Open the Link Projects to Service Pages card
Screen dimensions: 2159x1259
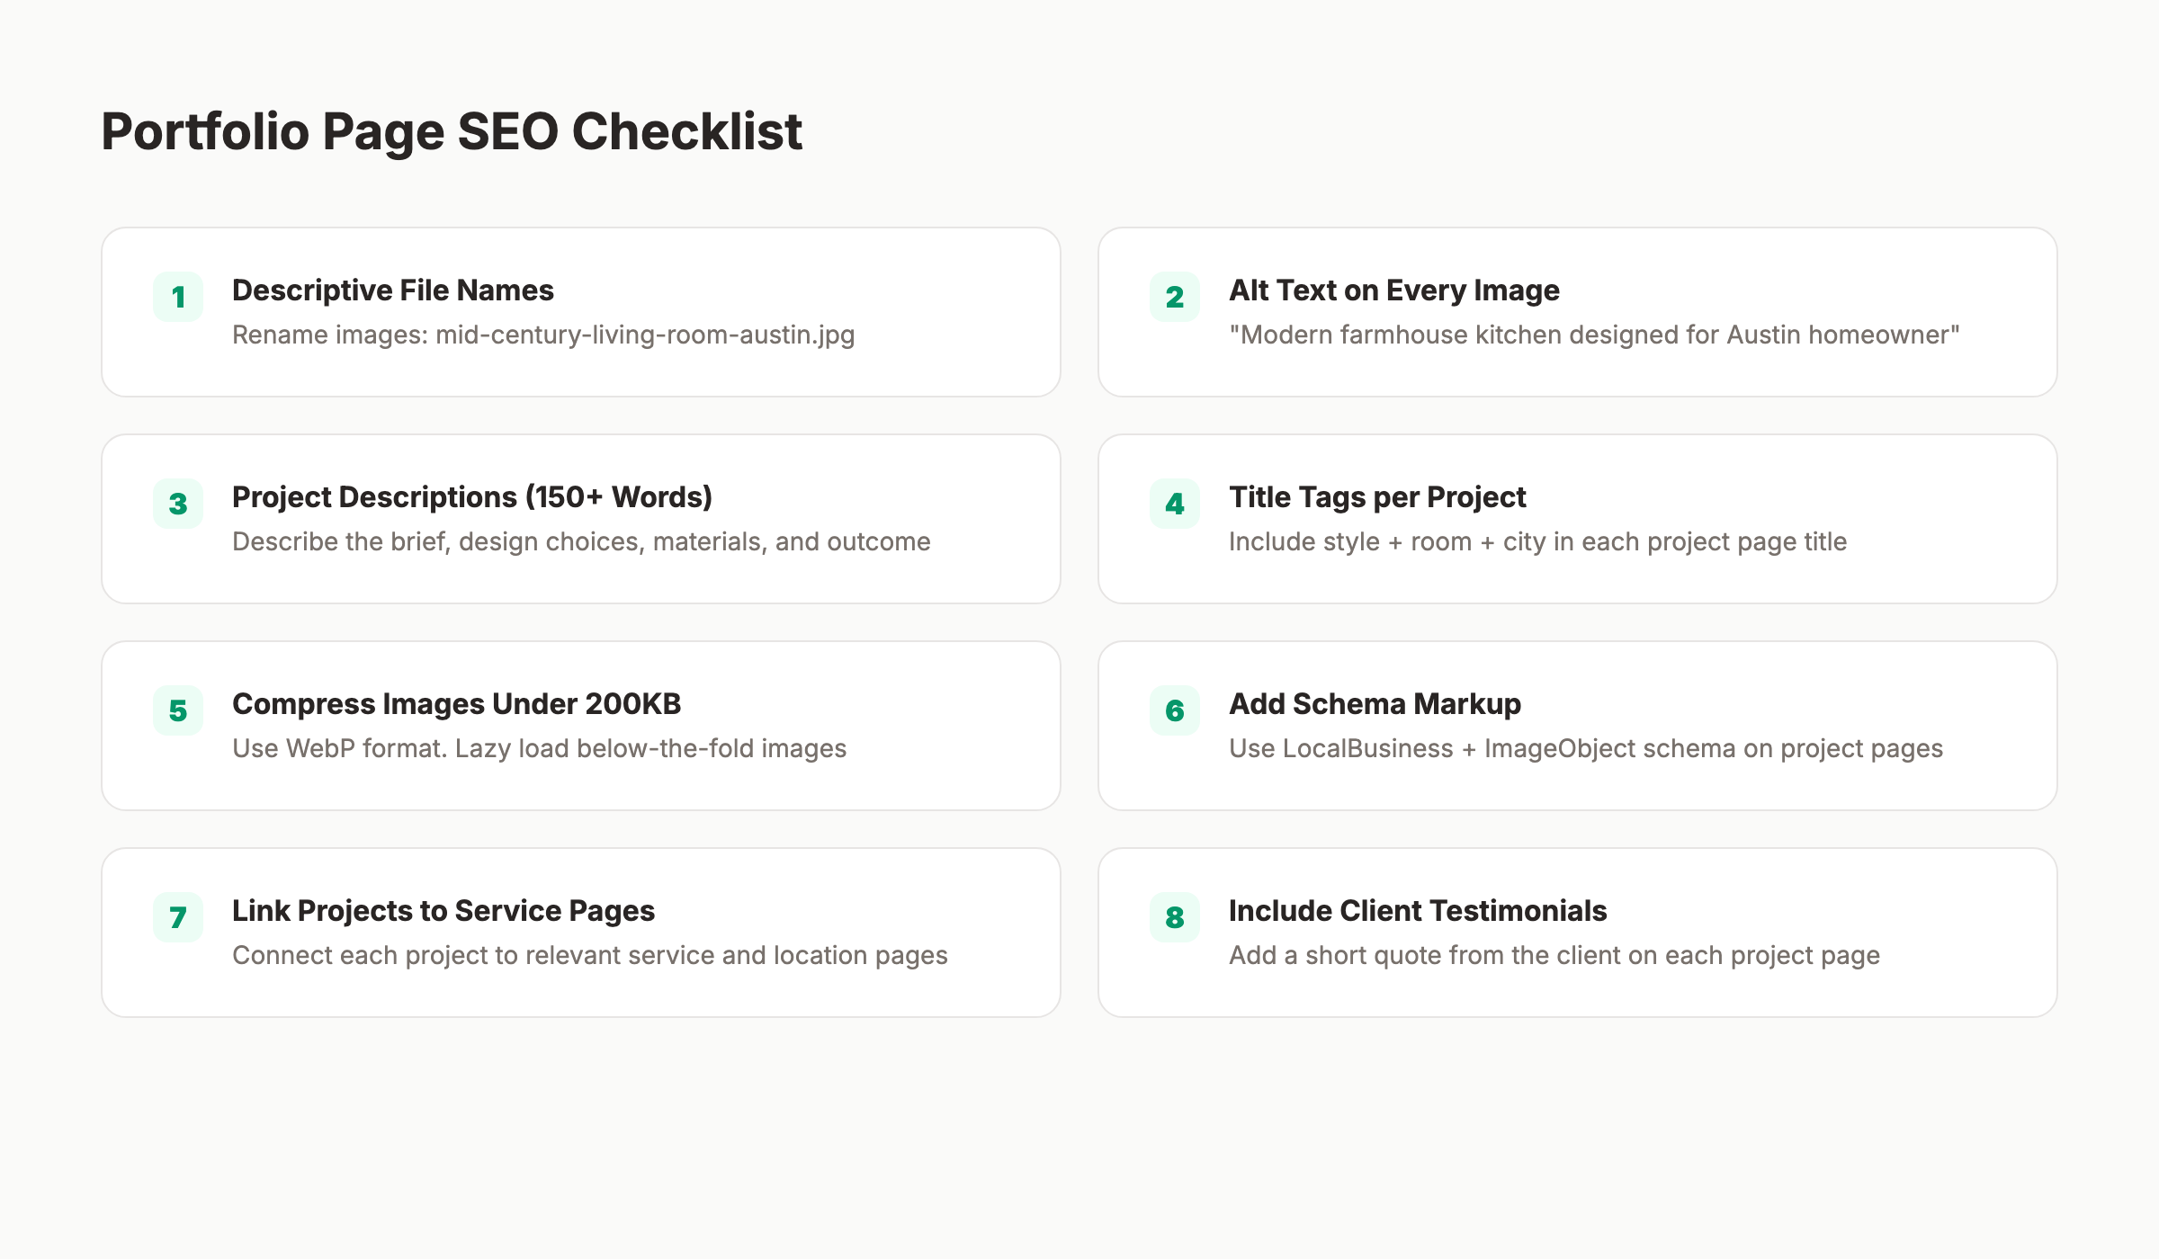(443, 910)
